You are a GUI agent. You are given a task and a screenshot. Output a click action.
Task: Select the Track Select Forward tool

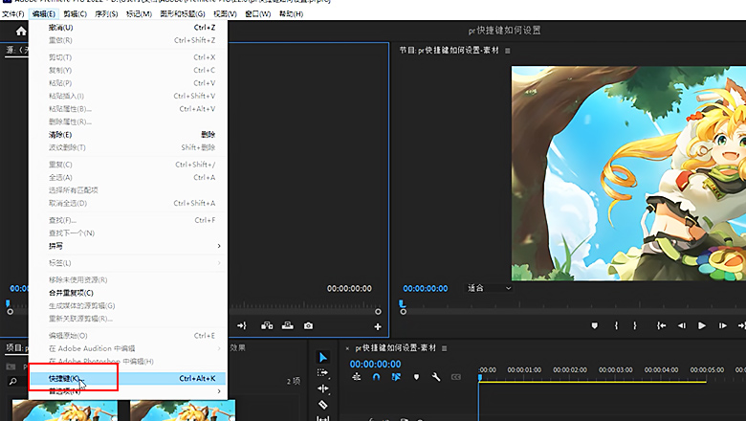[x=323, y=373]
